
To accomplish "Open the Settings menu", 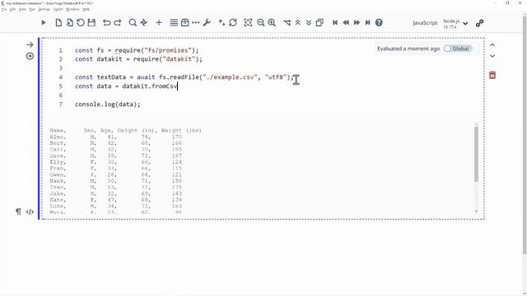I will [44, 9].
